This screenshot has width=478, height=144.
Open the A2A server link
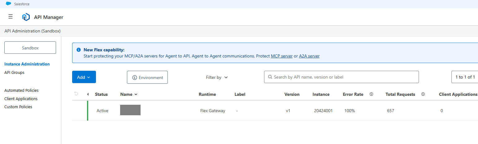(x=309, y=56)
